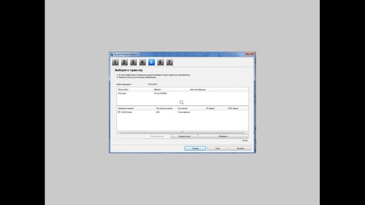Select the 'Firmware' row in the upper table

182,93
